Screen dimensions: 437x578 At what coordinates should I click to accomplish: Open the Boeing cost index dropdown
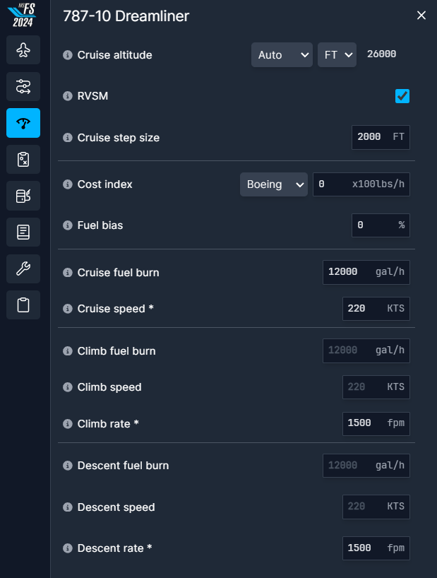(273, 184)
